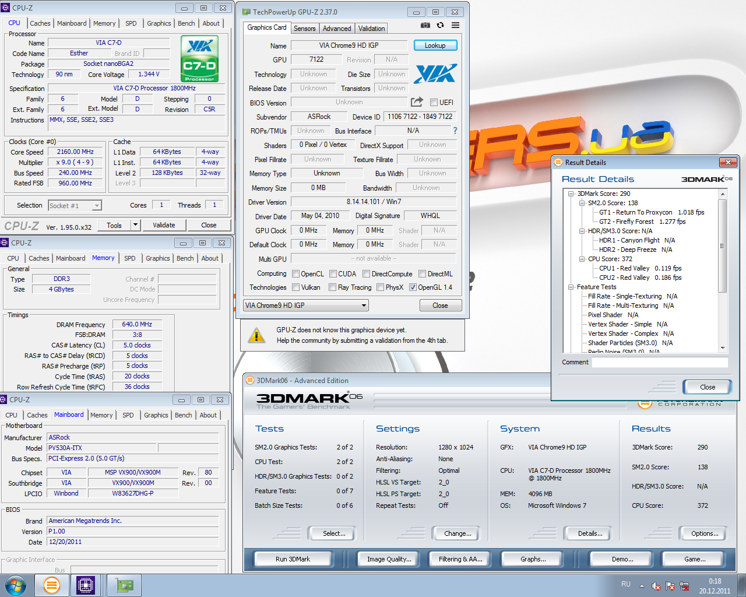Switch to the Advanced tab in GPU-Z

pos(337,29)
